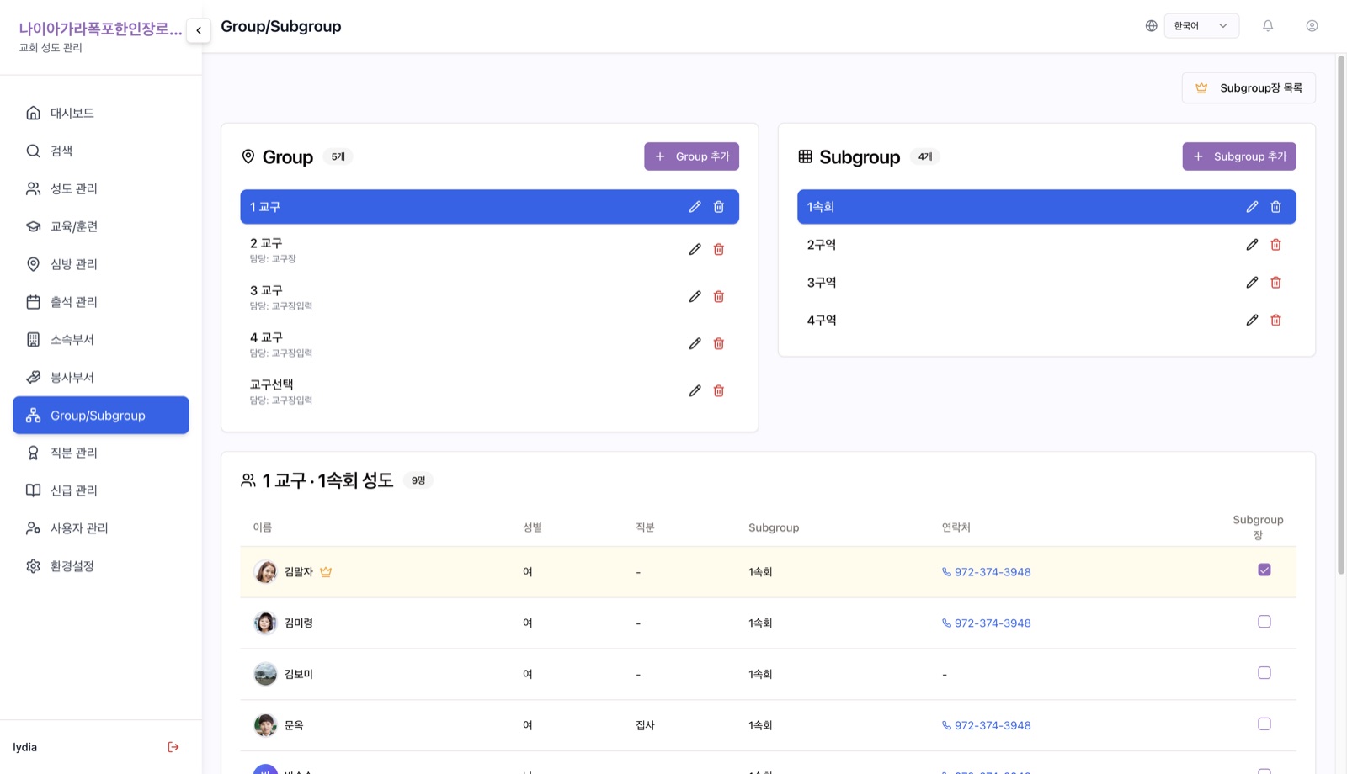Open the 한국어 language dropdown
Screen dimensions: 1347x774
pos(1201,26)
